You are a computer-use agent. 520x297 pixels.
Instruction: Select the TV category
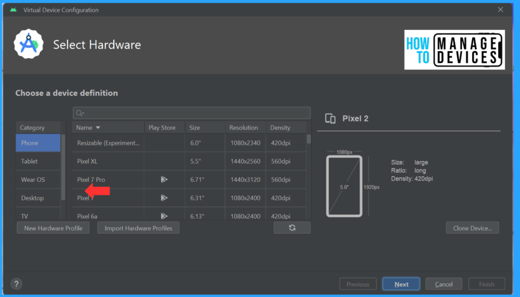pyautogui.click(x=38, y=214)
